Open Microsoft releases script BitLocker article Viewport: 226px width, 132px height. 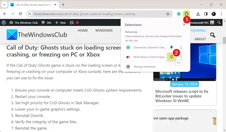(x=182, y=96)
